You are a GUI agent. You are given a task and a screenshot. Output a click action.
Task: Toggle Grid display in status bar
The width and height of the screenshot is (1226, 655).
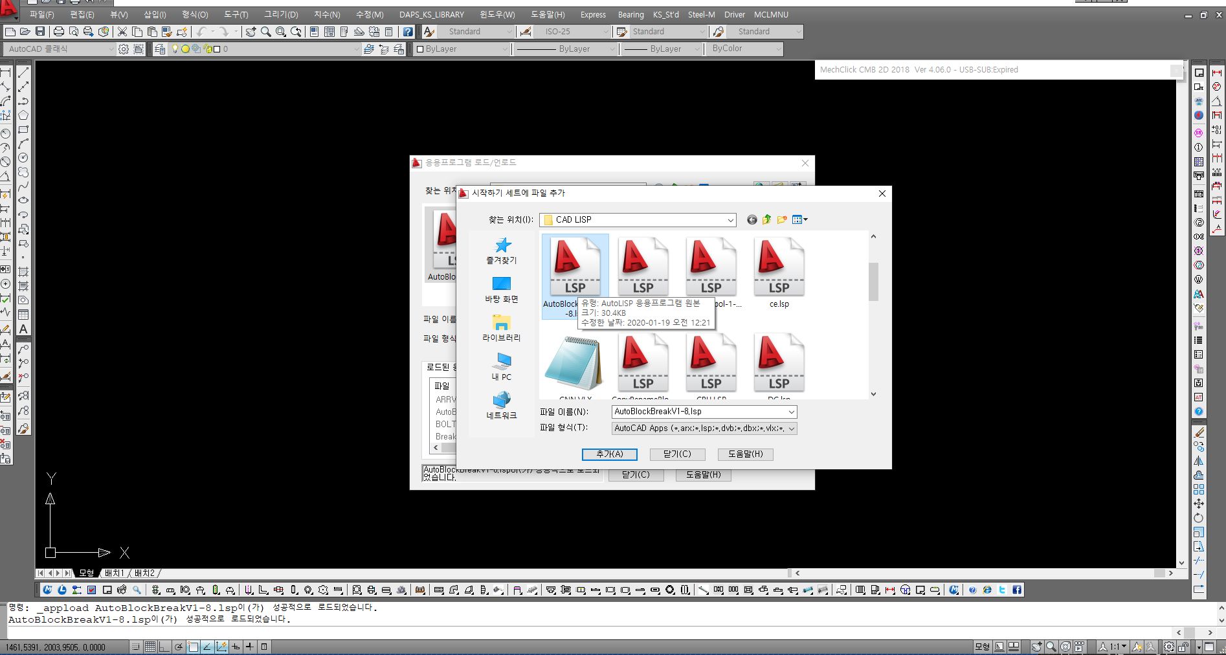[x=150, y=647]
